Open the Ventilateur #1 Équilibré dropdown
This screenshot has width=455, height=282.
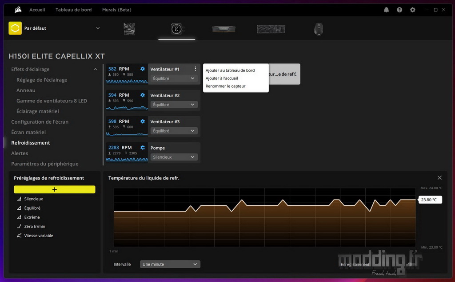click(x=174, y=78)
